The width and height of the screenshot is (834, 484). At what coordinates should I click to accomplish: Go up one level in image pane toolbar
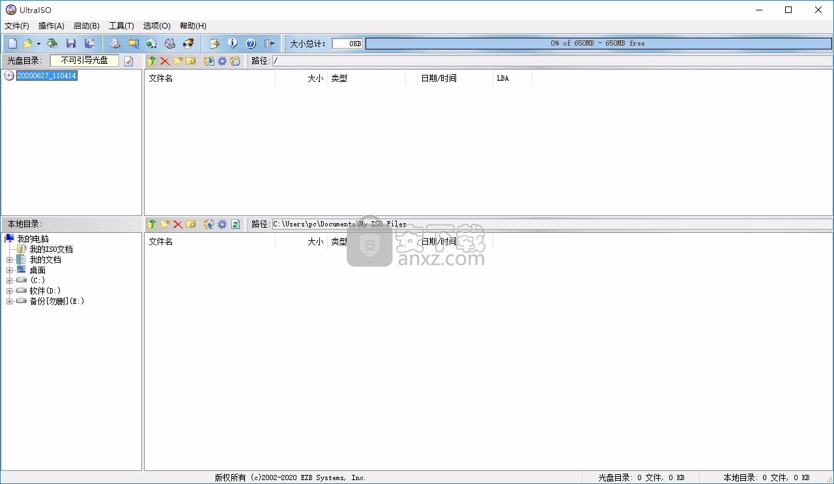pyautogui.click(x=152, y=60)
